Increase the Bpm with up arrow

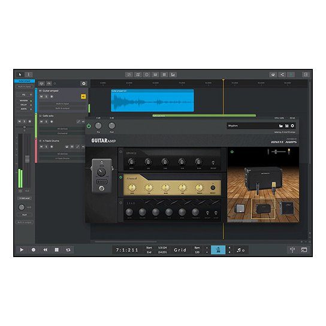(207, 248)
